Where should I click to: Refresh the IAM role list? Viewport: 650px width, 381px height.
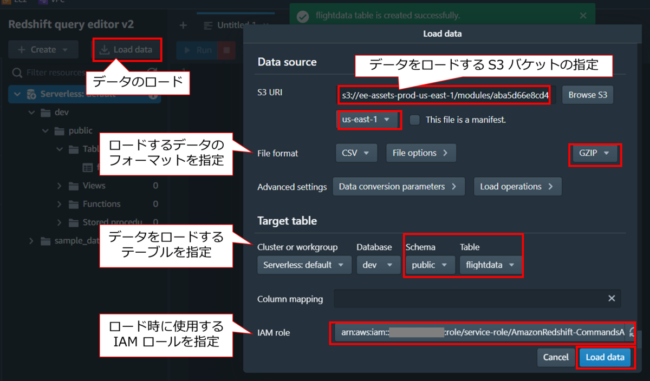(x=632, y=333)
